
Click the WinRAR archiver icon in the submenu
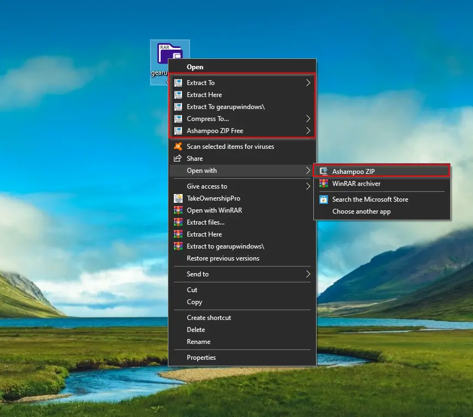point(324,184)
